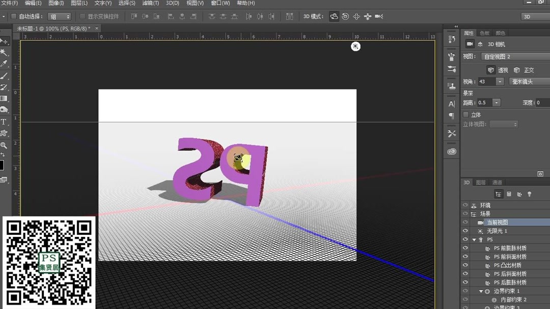The height and width of the screenshot is (309, 550).
Task: Select the Orbit 3D camera mode icon
Action: [334, 16]
